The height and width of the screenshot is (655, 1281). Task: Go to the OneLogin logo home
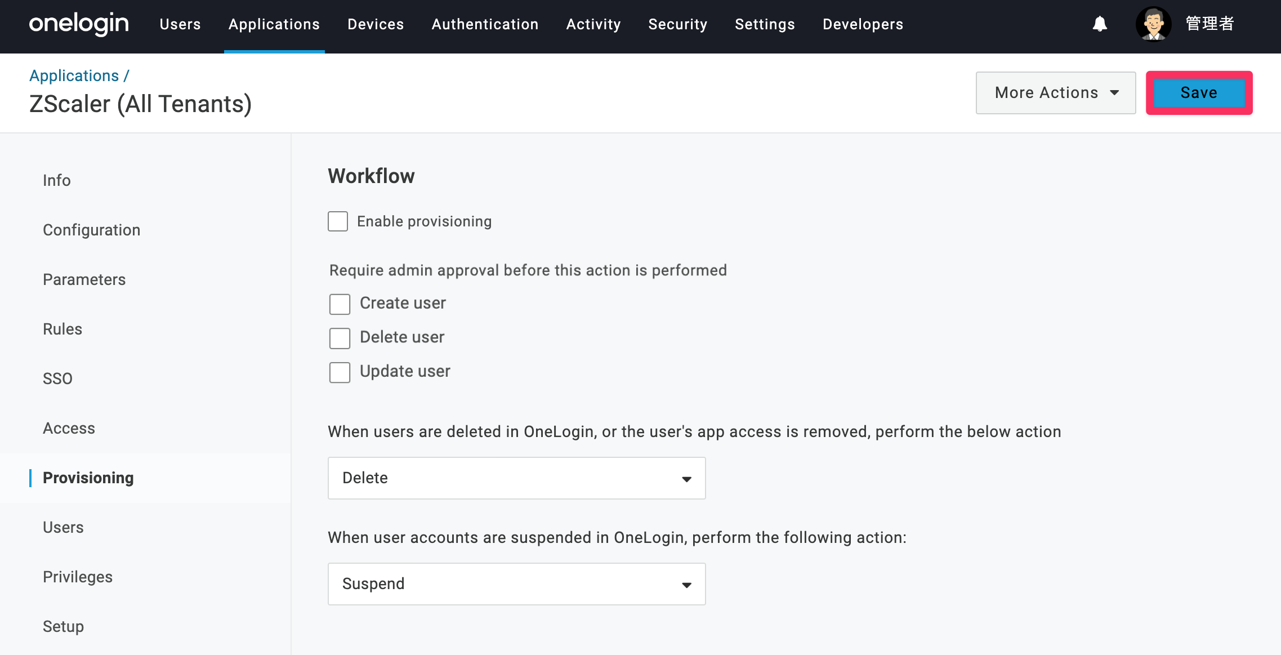click(x=79, y=24)
